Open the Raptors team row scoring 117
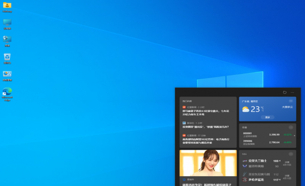Screen dimensions: 305x186 pos(262,180)
